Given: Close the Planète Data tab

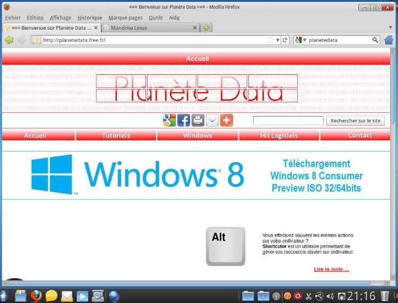Looking at the screenshot, I should 96,28.
